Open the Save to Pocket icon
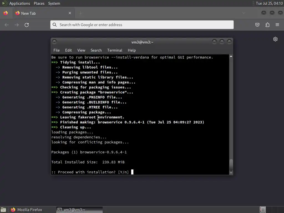Viewport: 284px width, 213px height. [x=257, y=25]
